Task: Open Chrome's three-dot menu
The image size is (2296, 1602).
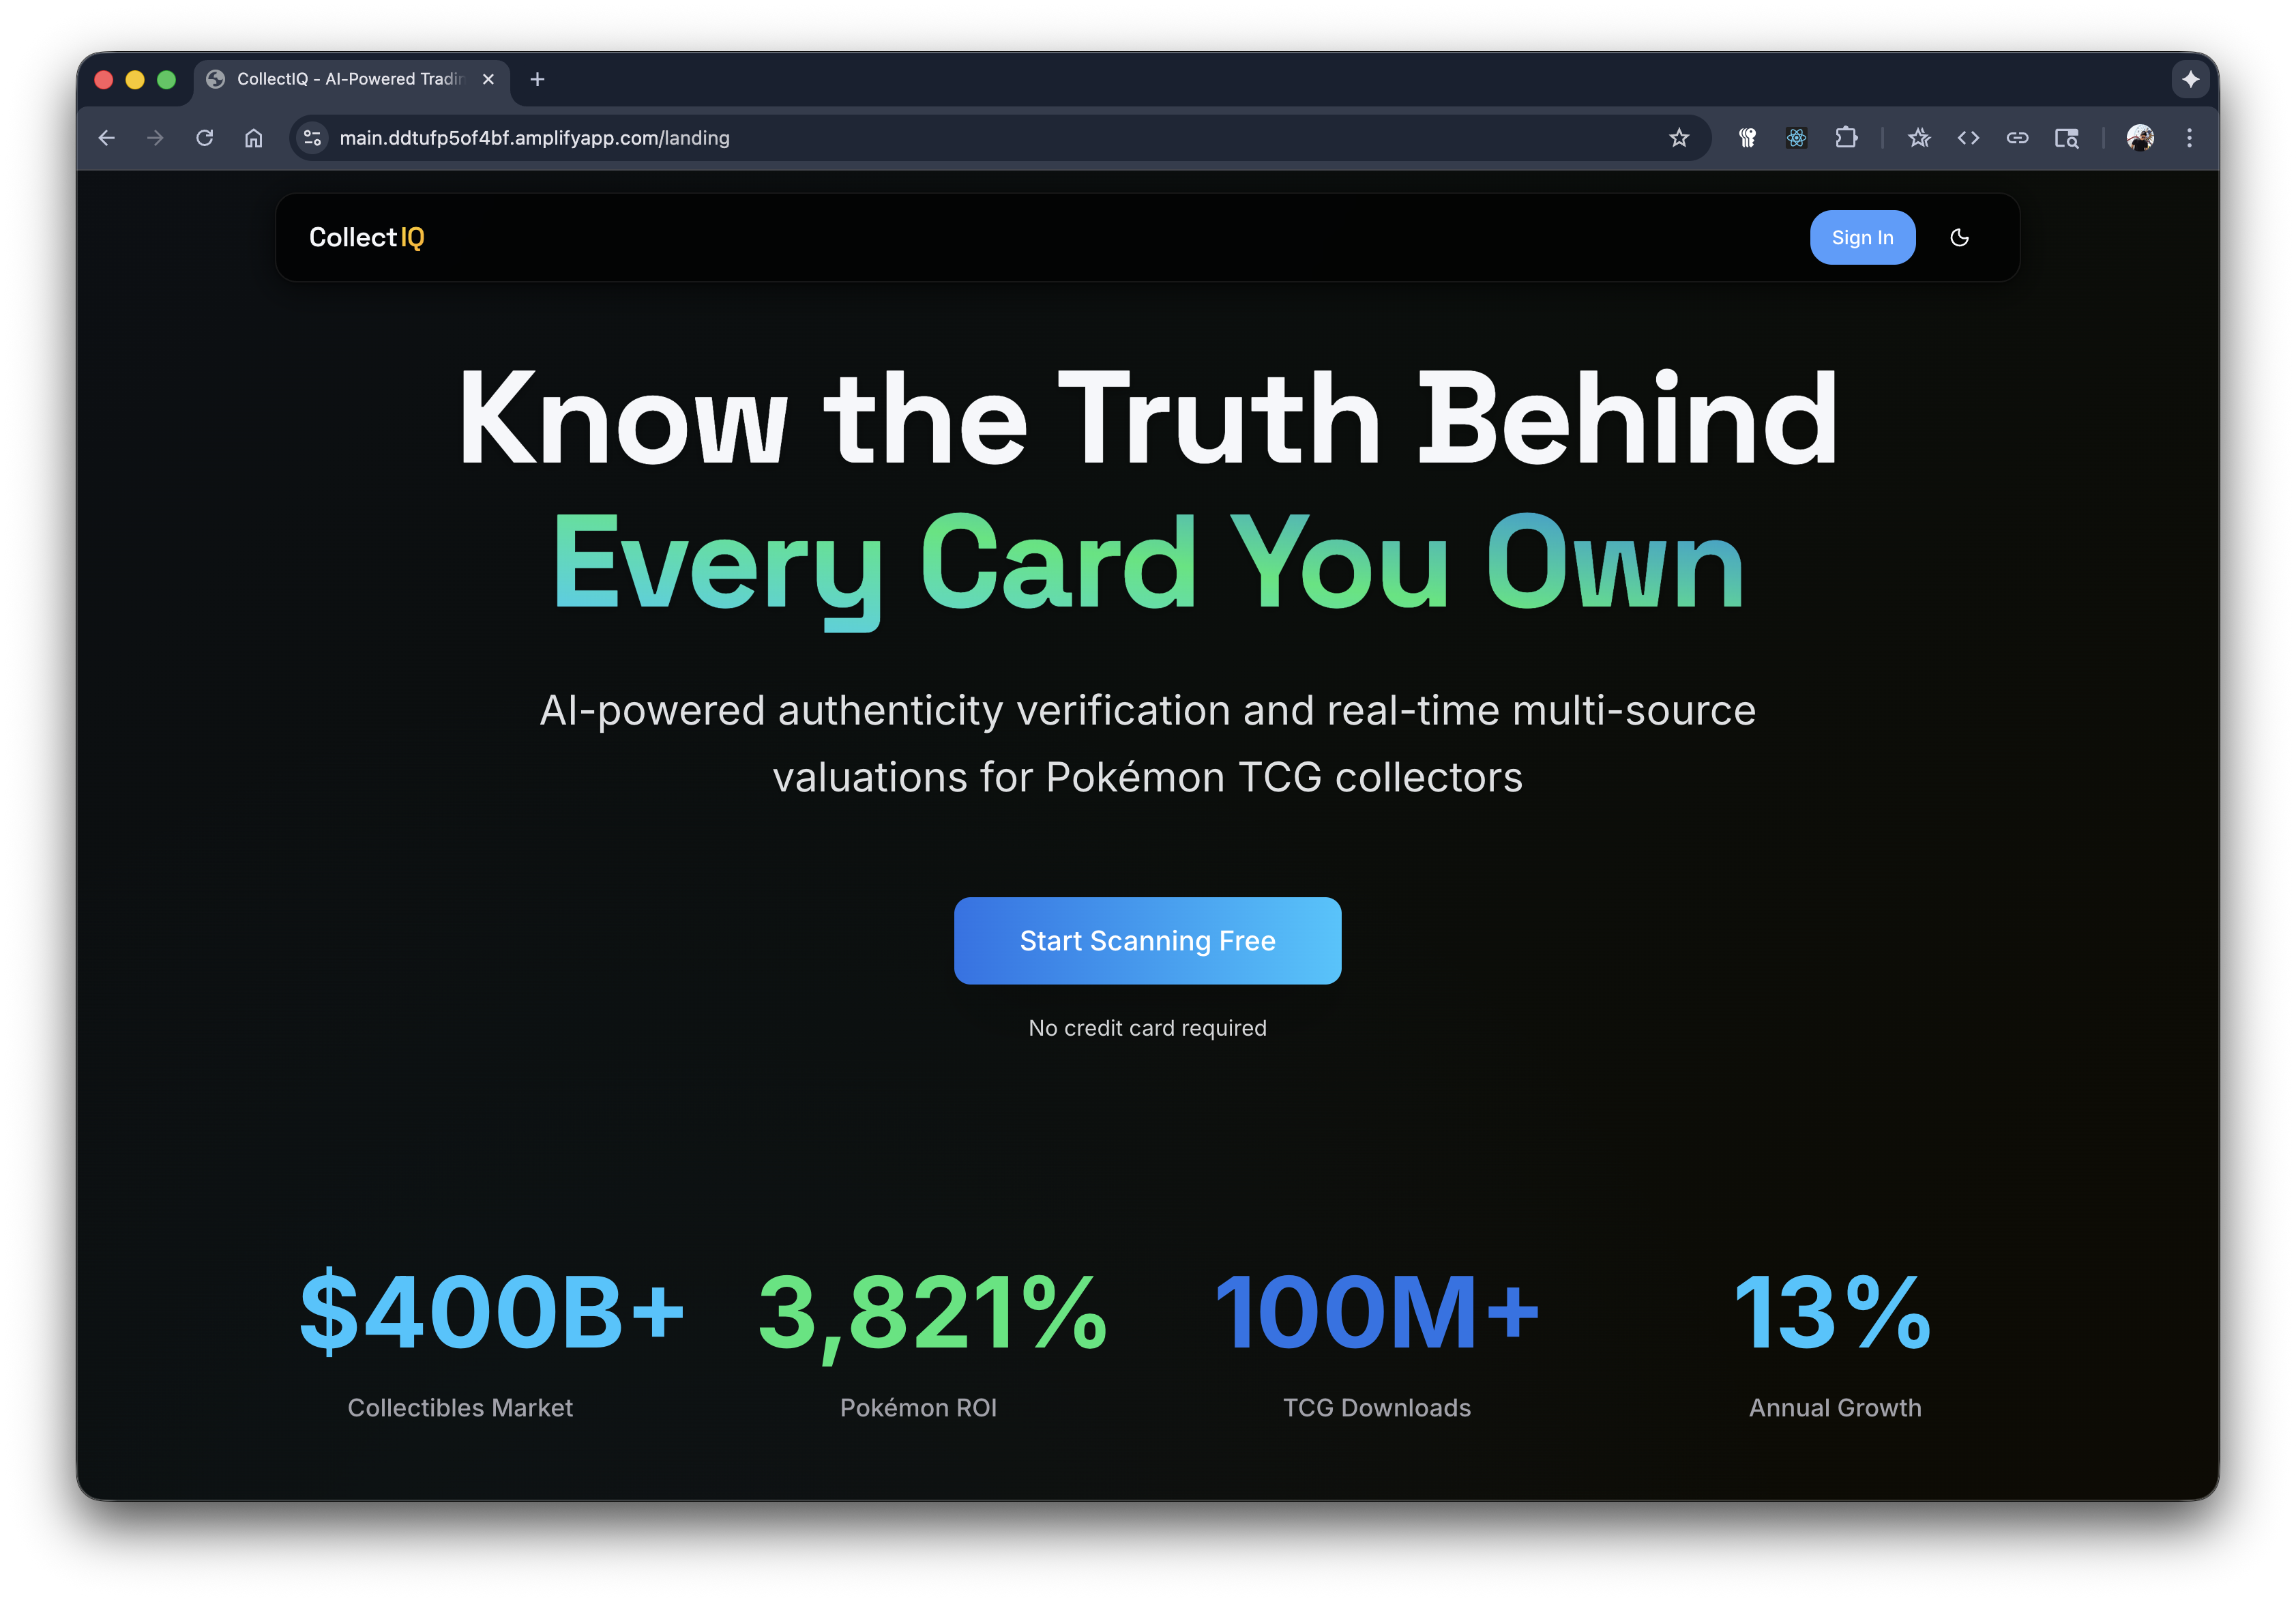Action: [x=2189, y=138]
